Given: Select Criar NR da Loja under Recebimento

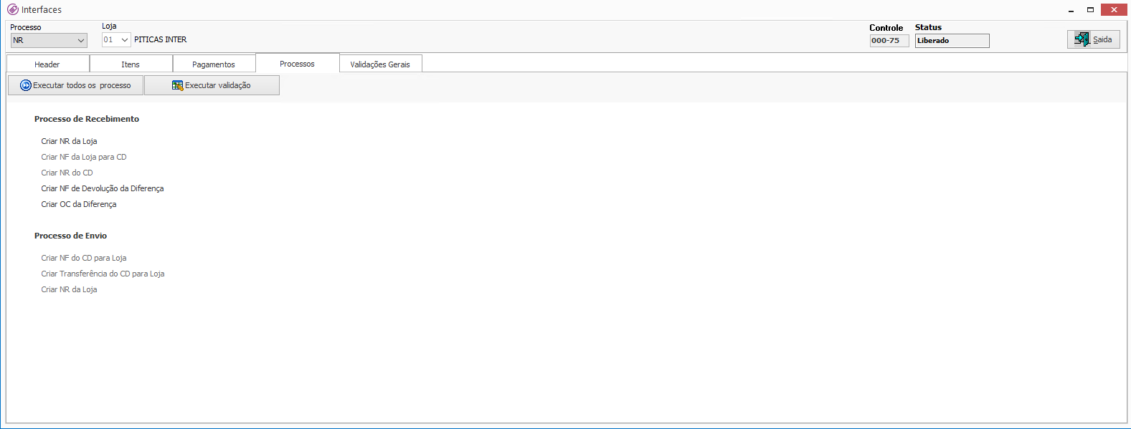Looking at the screenshot, I should 69,141.
